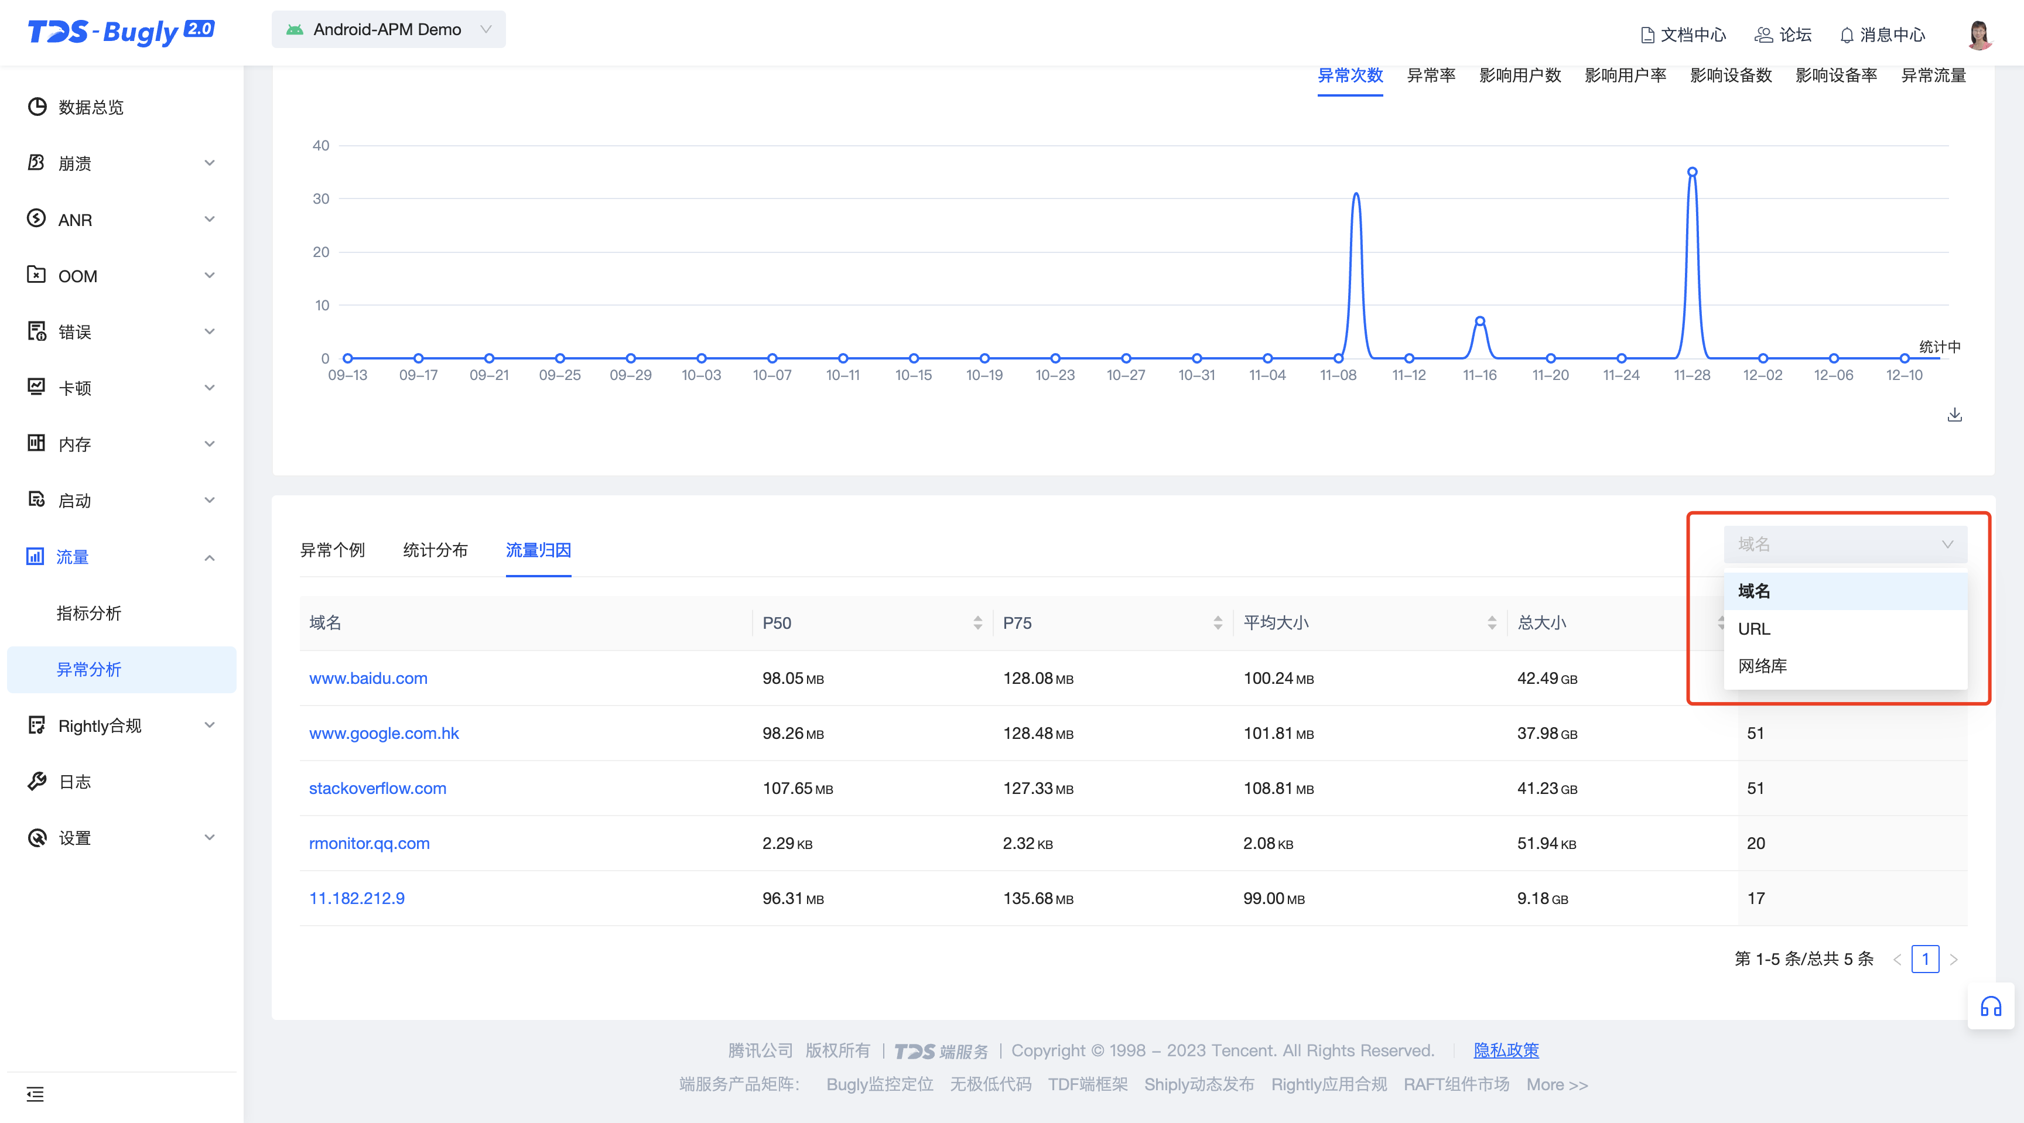Expand the 卡顿 menu chevron
The width and height of the screenshot is (2024, 1123).
coord(210,387)
